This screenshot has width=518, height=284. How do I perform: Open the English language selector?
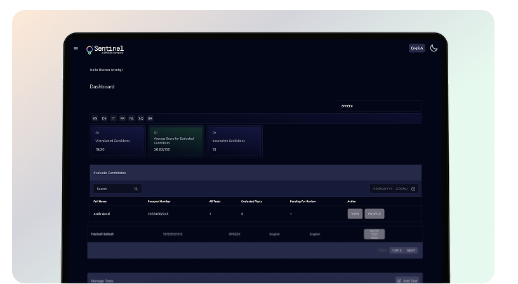click(417, 48)
